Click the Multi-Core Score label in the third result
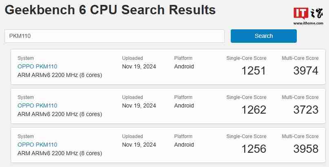329x167 pixels. (x=300, y=136)
